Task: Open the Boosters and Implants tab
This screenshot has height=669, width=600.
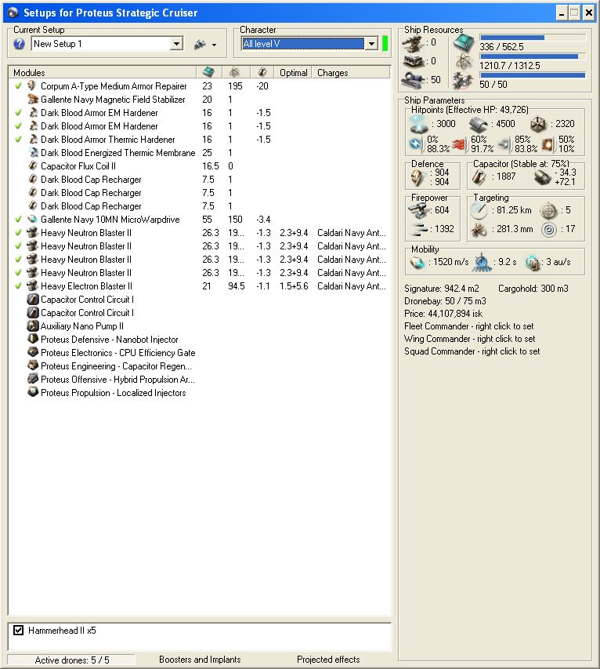Action: (x=200, y=659)
